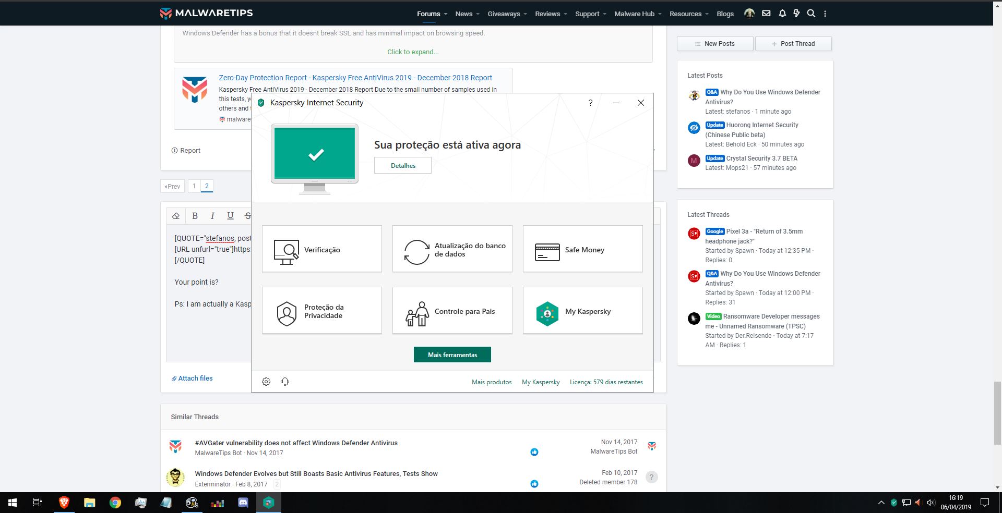The height and width of the screenshot is (513, 1002).
Task: Open the Giveaways menu
Action: coord(504,14)
